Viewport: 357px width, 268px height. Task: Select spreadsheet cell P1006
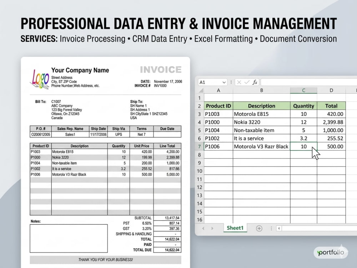click(x=218, y=147)
